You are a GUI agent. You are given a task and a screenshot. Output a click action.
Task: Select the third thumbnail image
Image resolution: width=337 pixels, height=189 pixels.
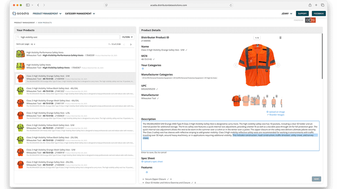click(255, 101)
